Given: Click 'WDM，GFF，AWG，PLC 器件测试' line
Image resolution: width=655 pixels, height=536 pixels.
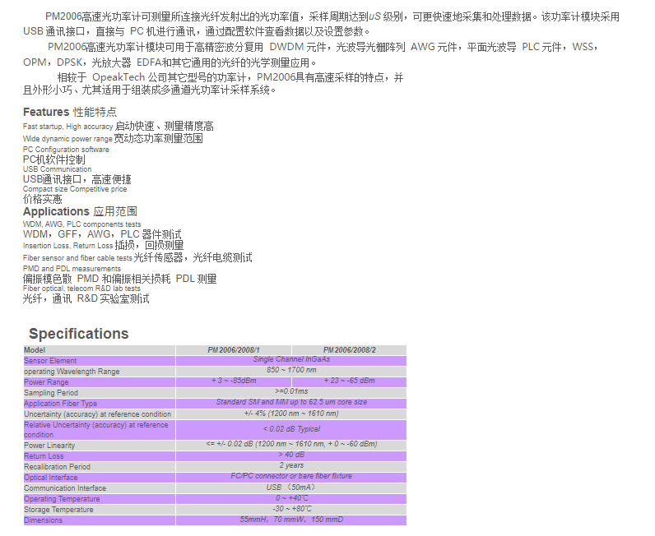Looking at the screenshot, I should 102,234.
